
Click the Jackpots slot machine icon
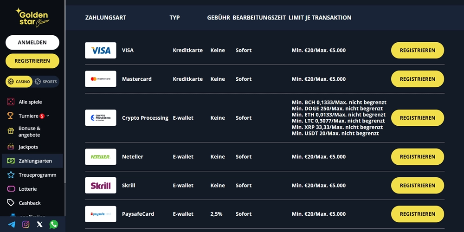(11, 147)
